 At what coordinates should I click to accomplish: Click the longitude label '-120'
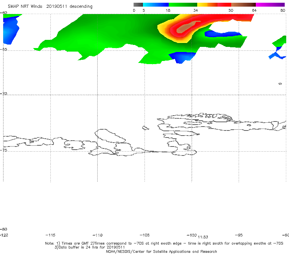click(x=4, y=235)
